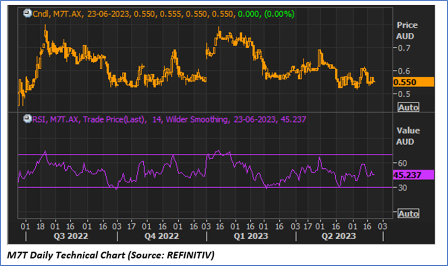
Task: Click the (0.00%) change value
Action: click(279, 14)
